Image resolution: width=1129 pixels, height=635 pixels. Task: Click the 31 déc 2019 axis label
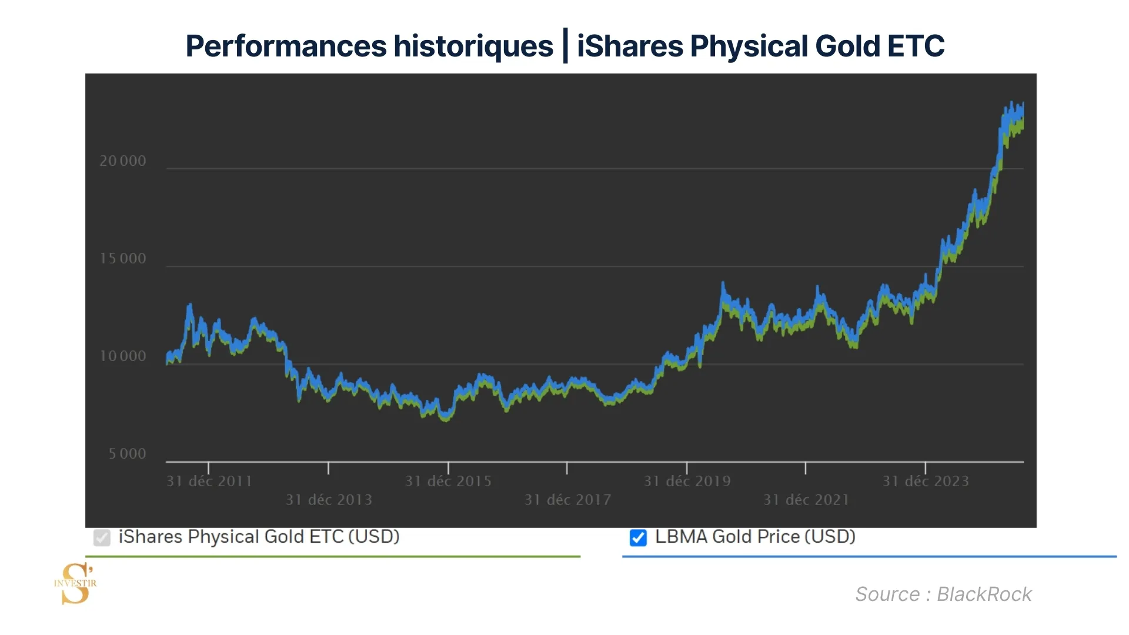(x=687, y=482)
